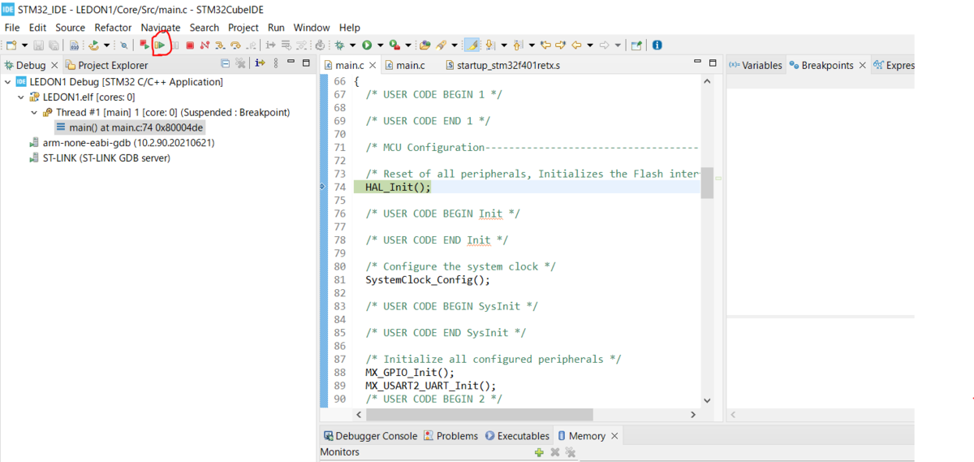Toggle Skip All Breakpoints icon
This screenshot has height=462, width=974.
[124, 45]
